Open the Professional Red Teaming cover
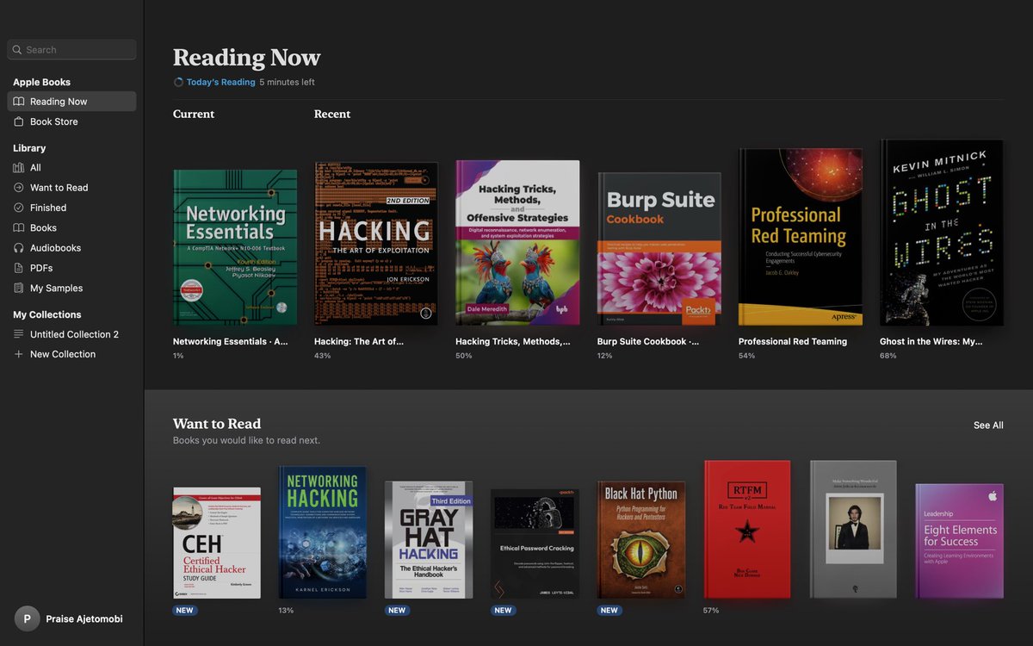Viewport: 1033px width, 646px height. (x=801, y=237)
